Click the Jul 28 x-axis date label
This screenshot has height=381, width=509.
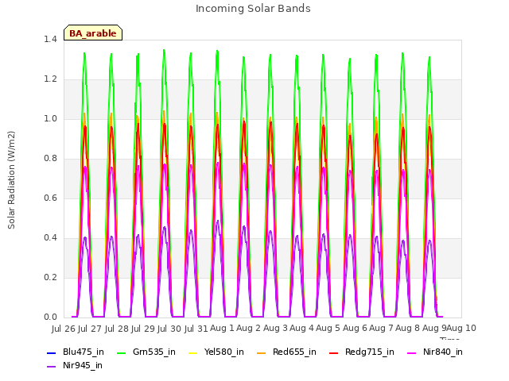coord(117,329)
